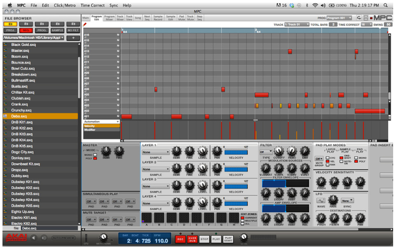Open the Time Correct menu
This screenshot has height=249, width=396.
coord(93,5)
